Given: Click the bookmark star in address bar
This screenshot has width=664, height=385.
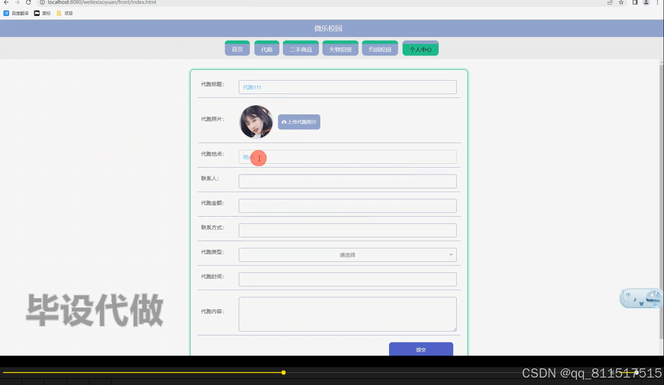Looking at the screenshot, I should coord(621,3).
